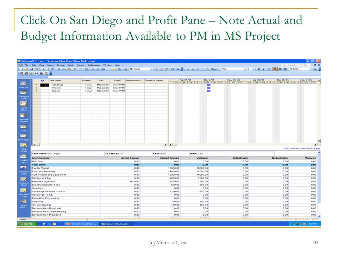
Task: Open the Format menu
Action: point(61,65)
